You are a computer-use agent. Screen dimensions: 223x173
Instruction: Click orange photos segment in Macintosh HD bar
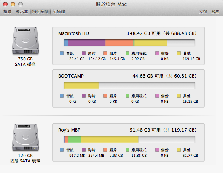119,43
